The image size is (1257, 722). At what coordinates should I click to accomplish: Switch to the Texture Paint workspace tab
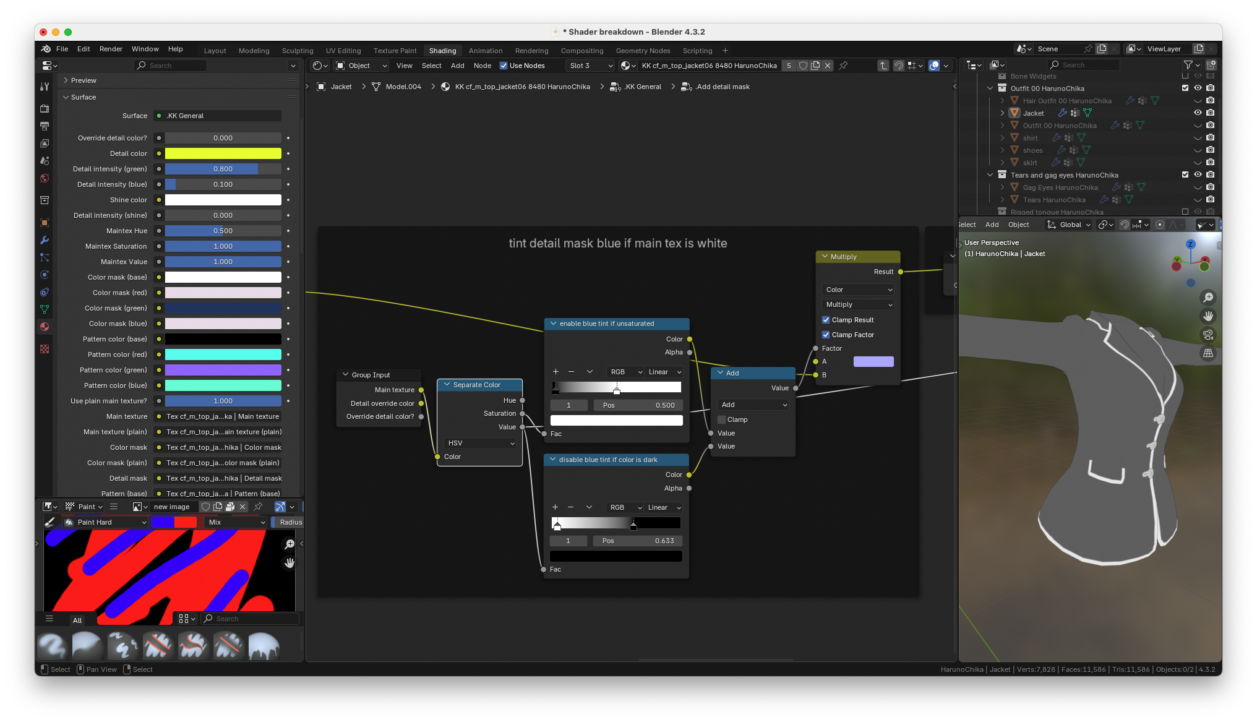(x=395, y=51)
